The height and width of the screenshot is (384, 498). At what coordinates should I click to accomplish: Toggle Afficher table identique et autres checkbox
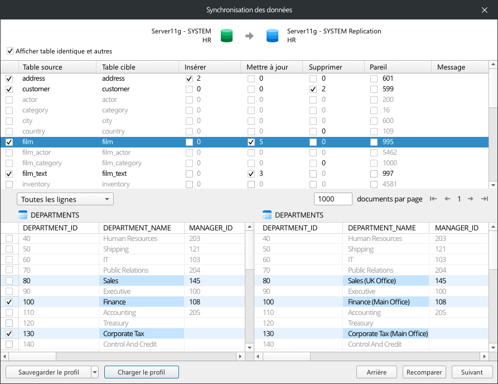[x=10, y=51]
